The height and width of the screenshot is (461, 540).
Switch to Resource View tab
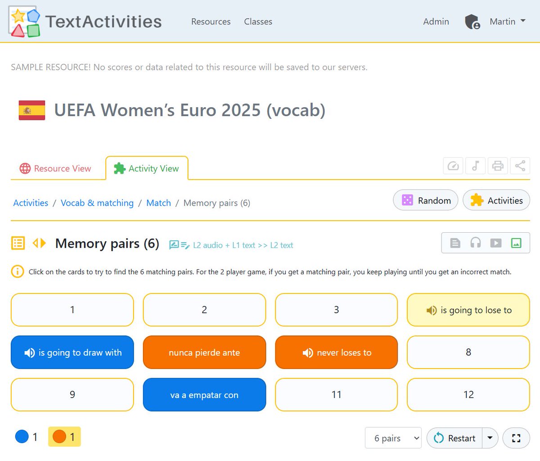pos(55,168)
